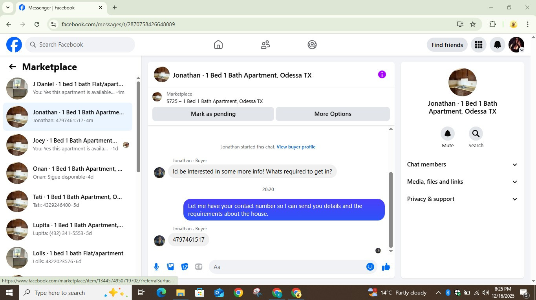Open the emoji picker smiley icon

click(x=370, y=267)
